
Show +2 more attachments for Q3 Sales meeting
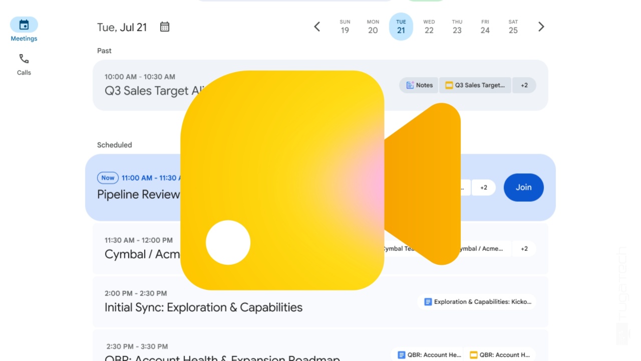pyautogui.click(x=524, y=85)
